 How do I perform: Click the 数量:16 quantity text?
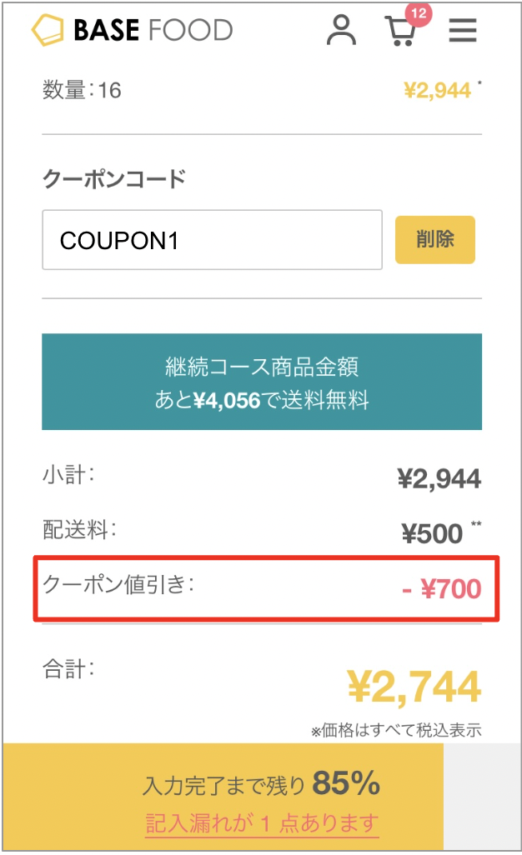click(82, 90)
